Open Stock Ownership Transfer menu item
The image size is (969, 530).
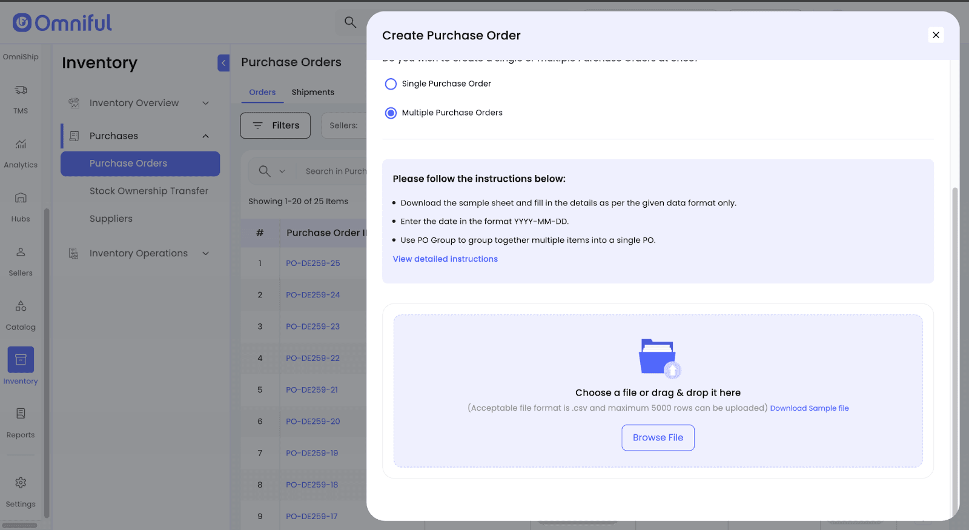tap(148, 191)
